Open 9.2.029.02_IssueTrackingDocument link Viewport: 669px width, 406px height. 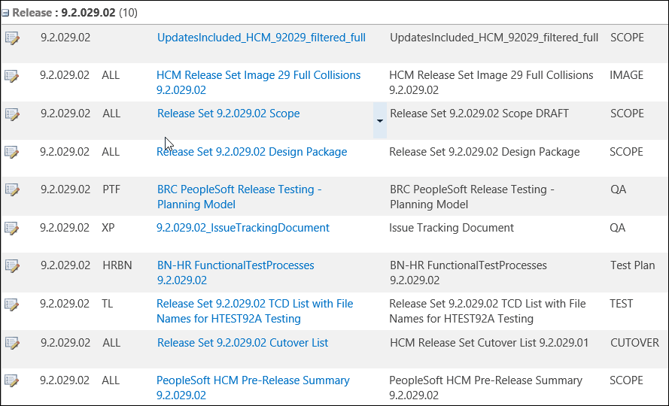click(242, 228)
